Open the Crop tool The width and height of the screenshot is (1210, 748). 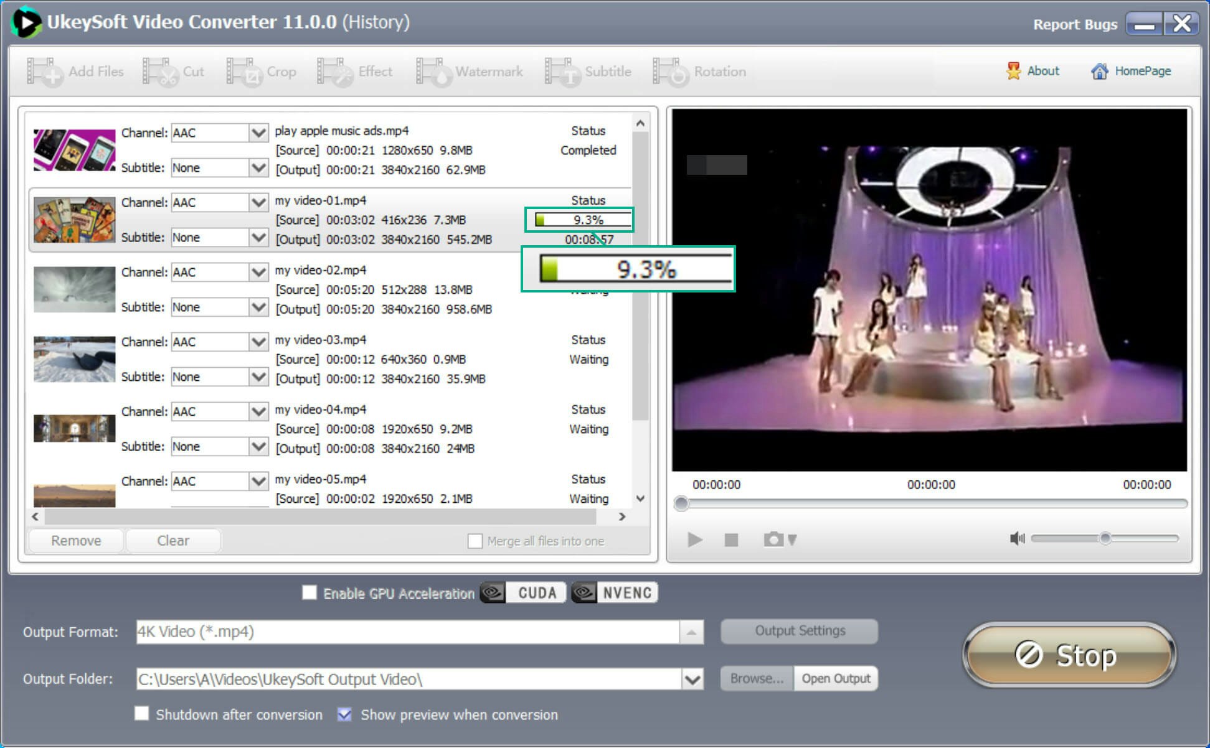[261, 72]
